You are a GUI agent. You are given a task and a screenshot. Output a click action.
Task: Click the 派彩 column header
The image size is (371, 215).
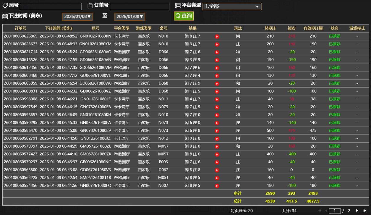point(291,28)
